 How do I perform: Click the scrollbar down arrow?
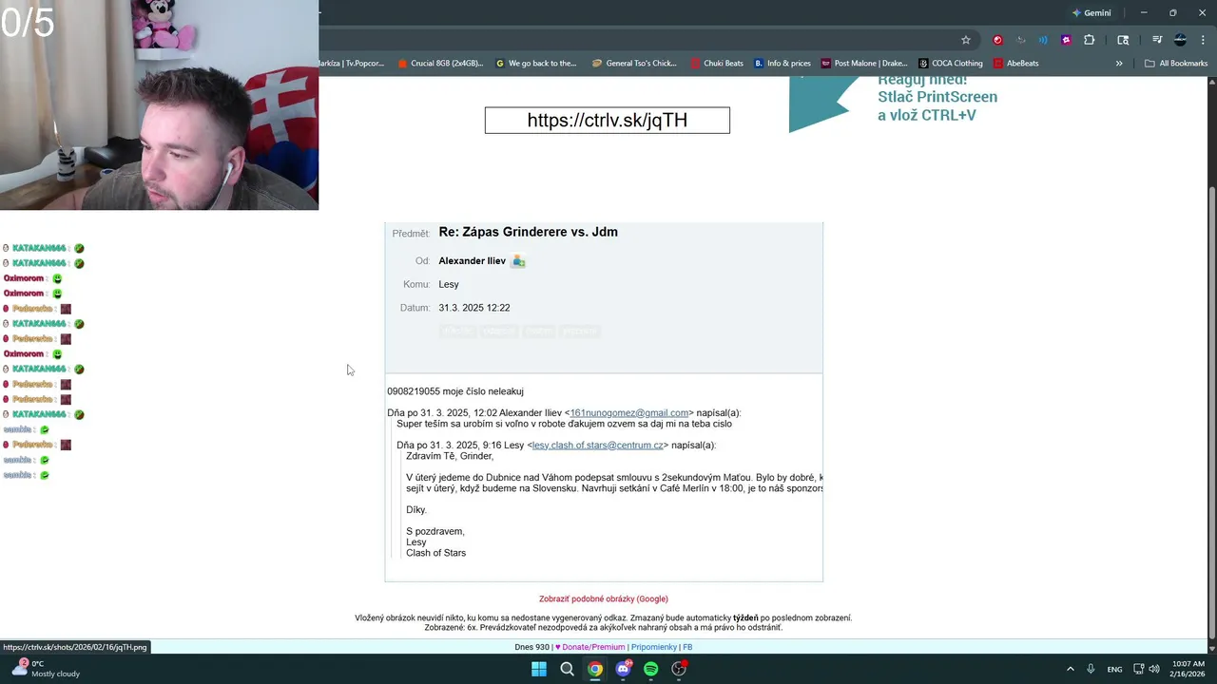[x=1211, y=648]
